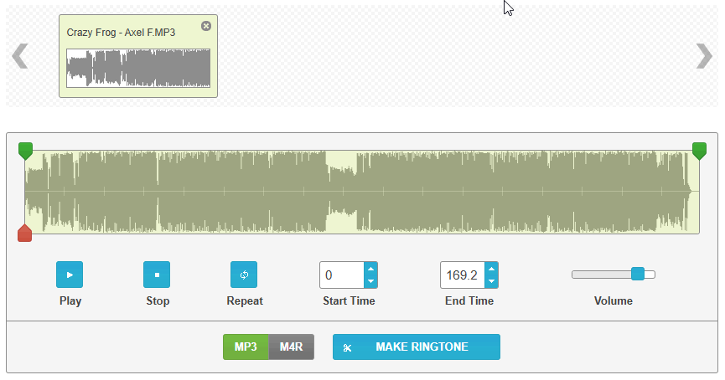Image resolution: width=725 pixels, height=380 pixels.
Task: Decrease Start Time with down arrow
Action: (x=370, y=281)
